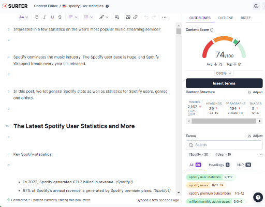Switch to the BRIEF tab

pos(246,18)
